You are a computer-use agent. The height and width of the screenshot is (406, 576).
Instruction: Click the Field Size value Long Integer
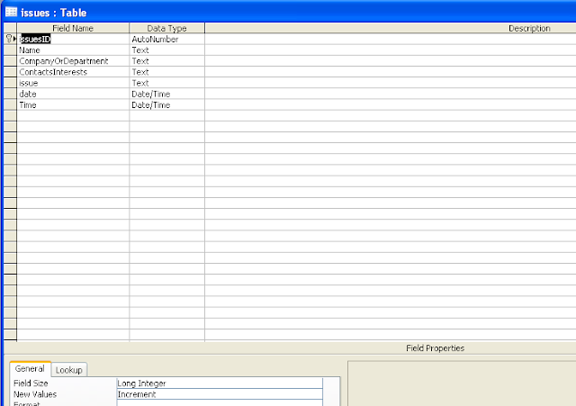tap(220, 383)
